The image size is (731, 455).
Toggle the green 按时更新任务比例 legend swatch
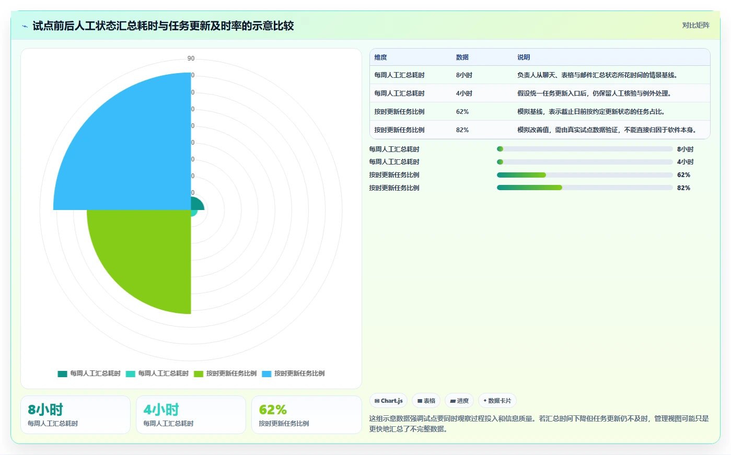tap(198, 374)
